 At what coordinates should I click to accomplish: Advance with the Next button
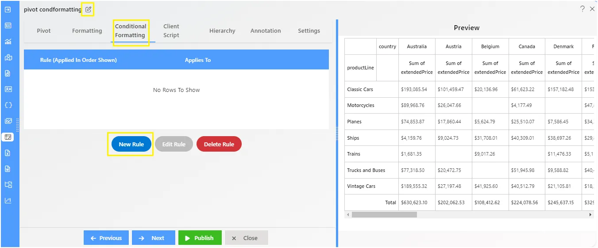coord(154,238)
